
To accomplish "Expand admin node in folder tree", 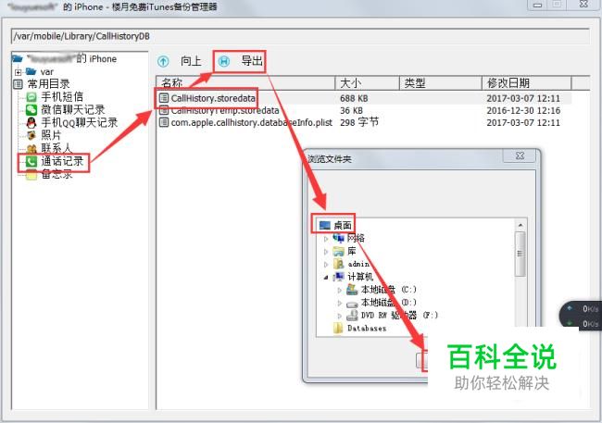I will point(326,265).
